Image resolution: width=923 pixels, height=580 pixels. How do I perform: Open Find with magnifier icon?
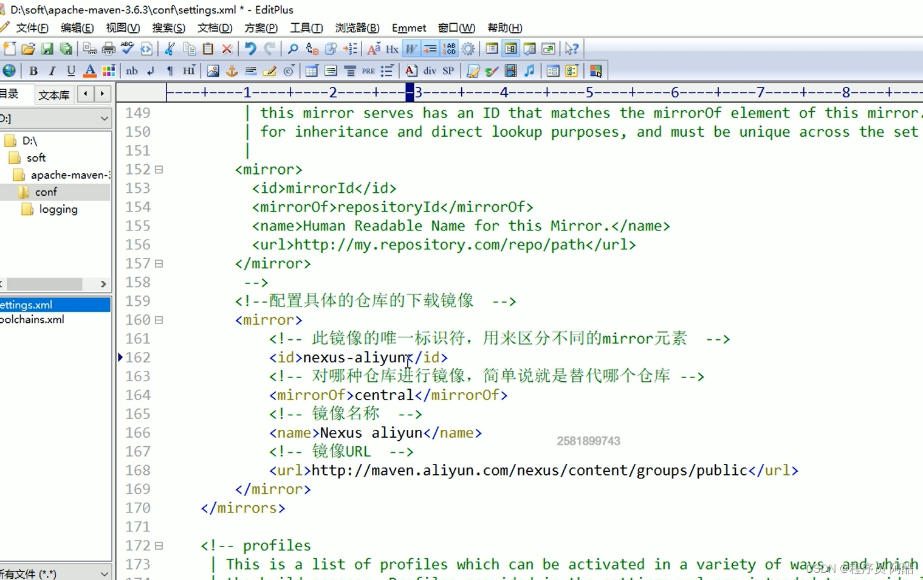coord(293,49)
